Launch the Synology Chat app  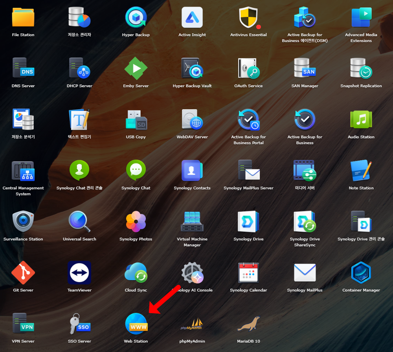(136, 170)
